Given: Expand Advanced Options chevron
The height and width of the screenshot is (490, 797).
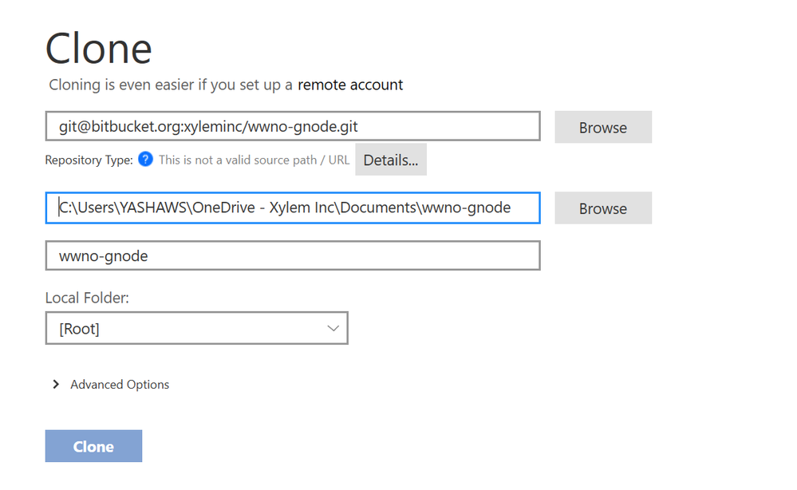Looking at the screenshot, I should (56, 385).
